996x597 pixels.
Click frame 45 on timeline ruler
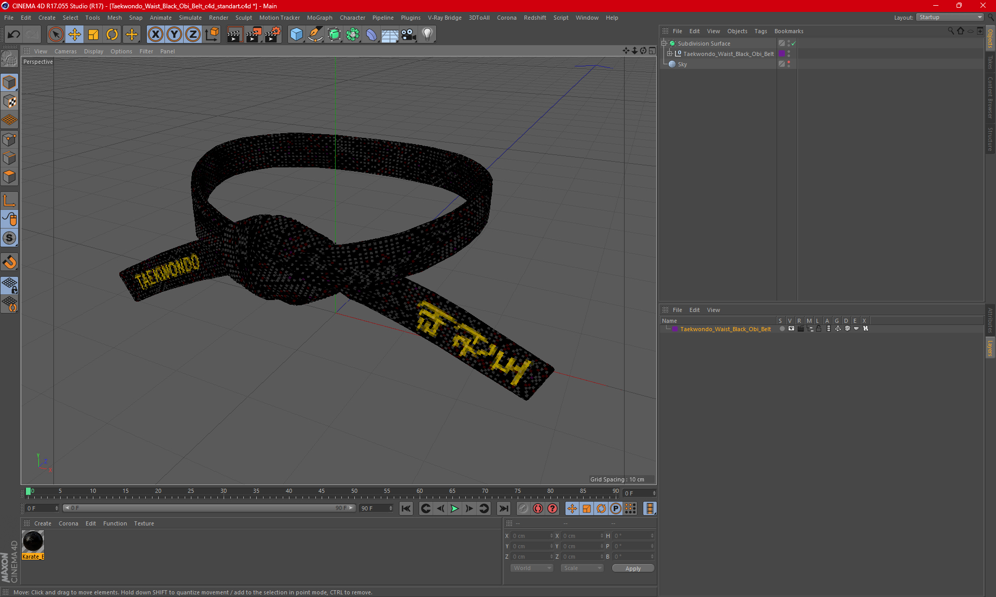click(x=322, y=491)
